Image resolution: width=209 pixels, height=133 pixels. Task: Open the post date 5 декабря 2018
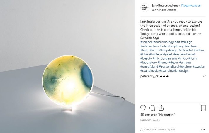point(150,120)
